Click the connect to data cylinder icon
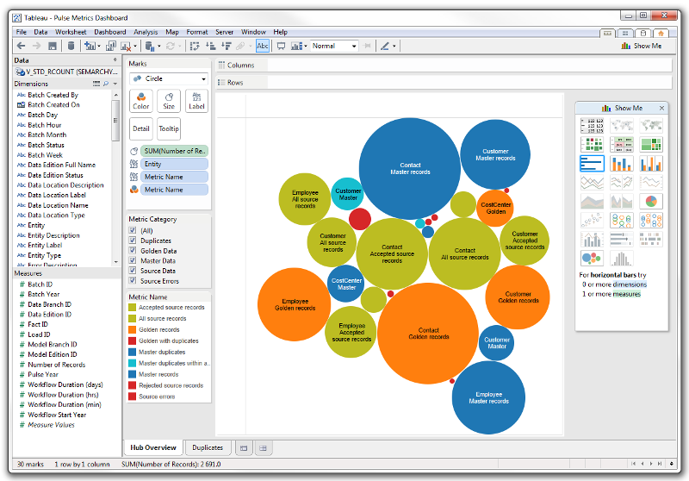Screen dimensions: 689x481 [71, 46]
